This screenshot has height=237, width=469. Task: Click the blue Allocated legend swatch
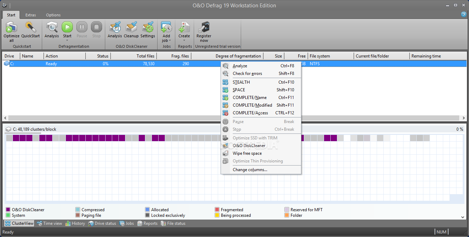(147, 210)
